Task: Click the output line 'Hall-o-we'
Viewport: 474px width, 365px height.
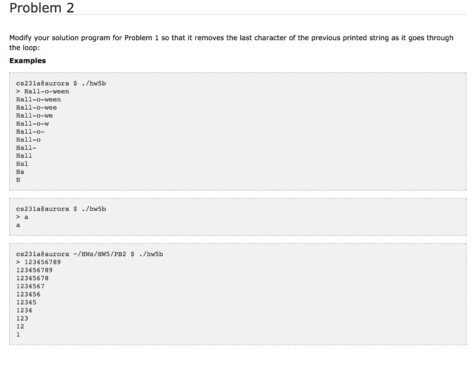Action: pyautogui.click(x=34, y=116)
